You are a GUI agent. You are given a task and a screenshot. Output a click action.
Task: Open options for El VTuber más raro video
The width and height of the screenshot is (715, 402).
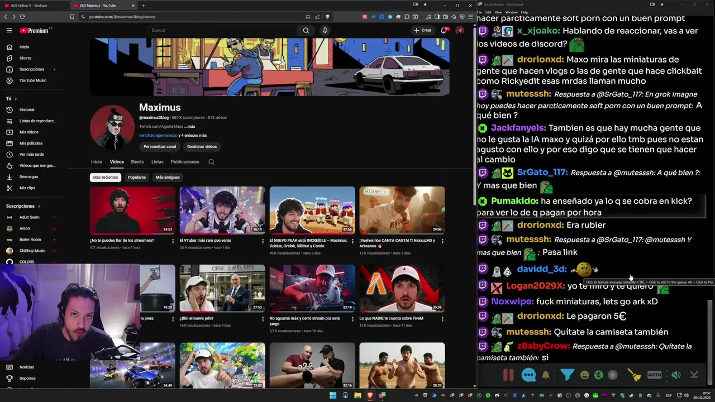(x=263, y=241)
